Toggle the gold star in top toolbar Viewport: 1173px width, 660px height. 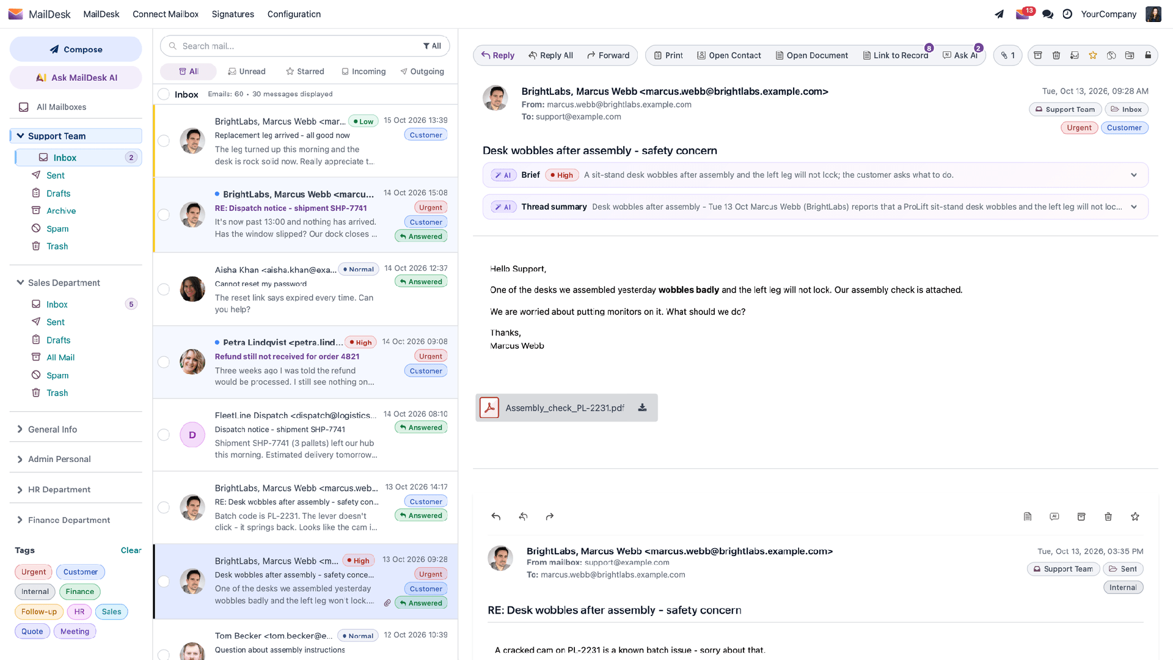(1092, 56)
